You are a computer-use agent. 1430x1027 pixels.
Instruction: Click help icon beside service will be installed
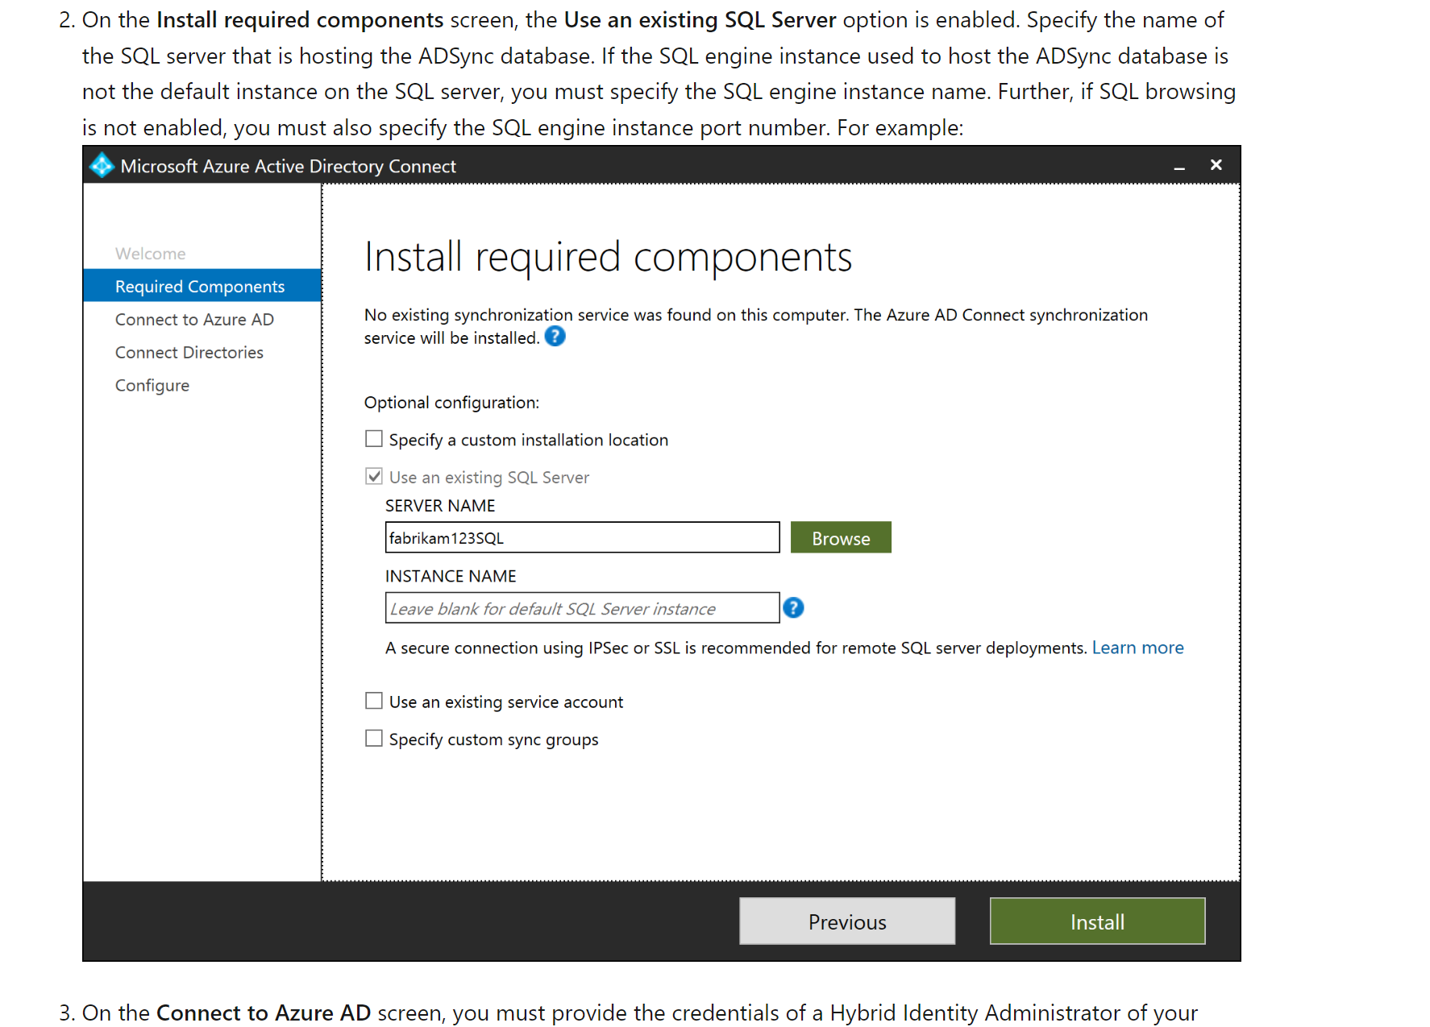point(555,337)
